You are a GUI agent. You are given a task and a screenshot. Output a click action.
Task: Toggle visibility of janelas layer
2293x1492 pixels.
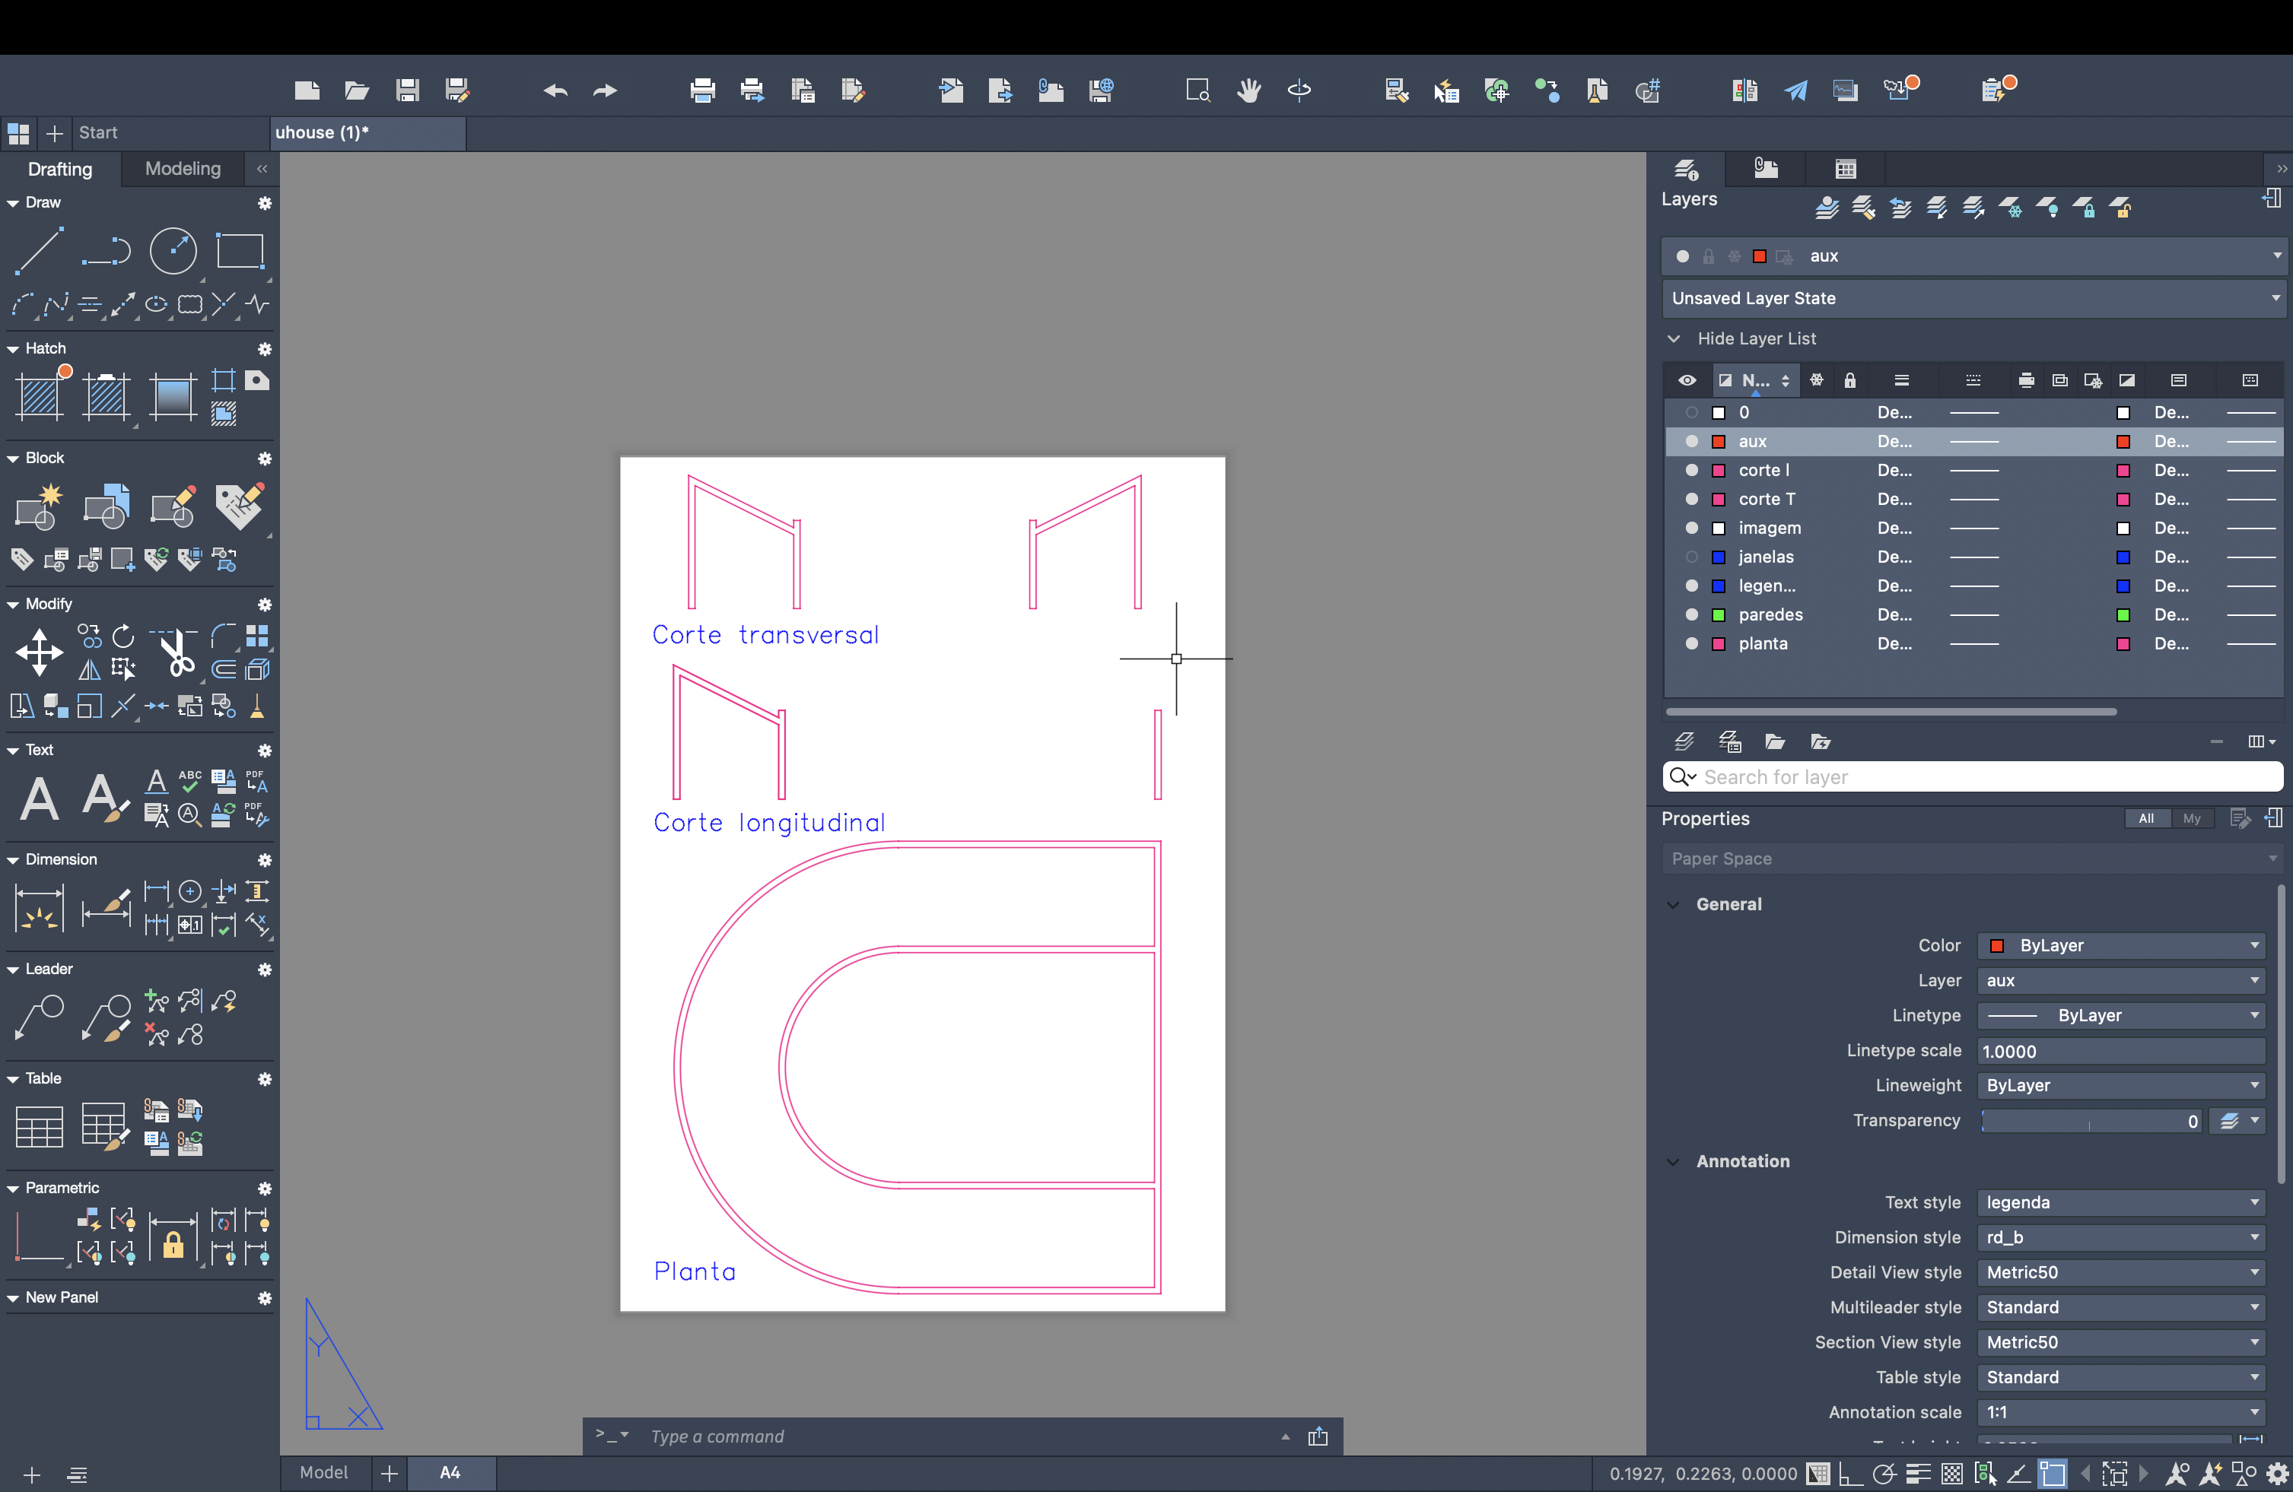[x=1692, y=557]
